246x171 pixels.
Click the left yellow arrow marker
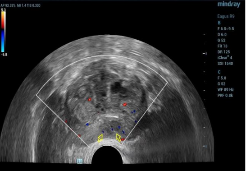[100, 139]
